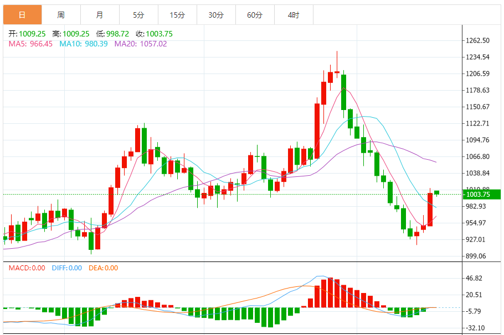Click the 1066.80 price axis label
Screen dimensions: 504x335
click(477, 156)
